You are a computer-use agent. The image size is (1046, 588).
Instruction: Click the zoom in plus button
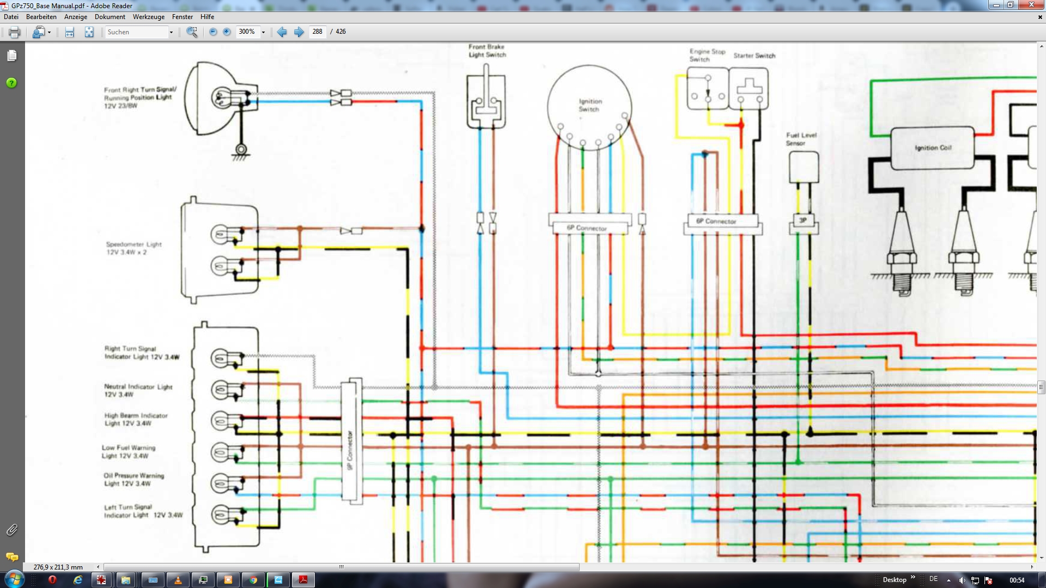tap(227, 32)
